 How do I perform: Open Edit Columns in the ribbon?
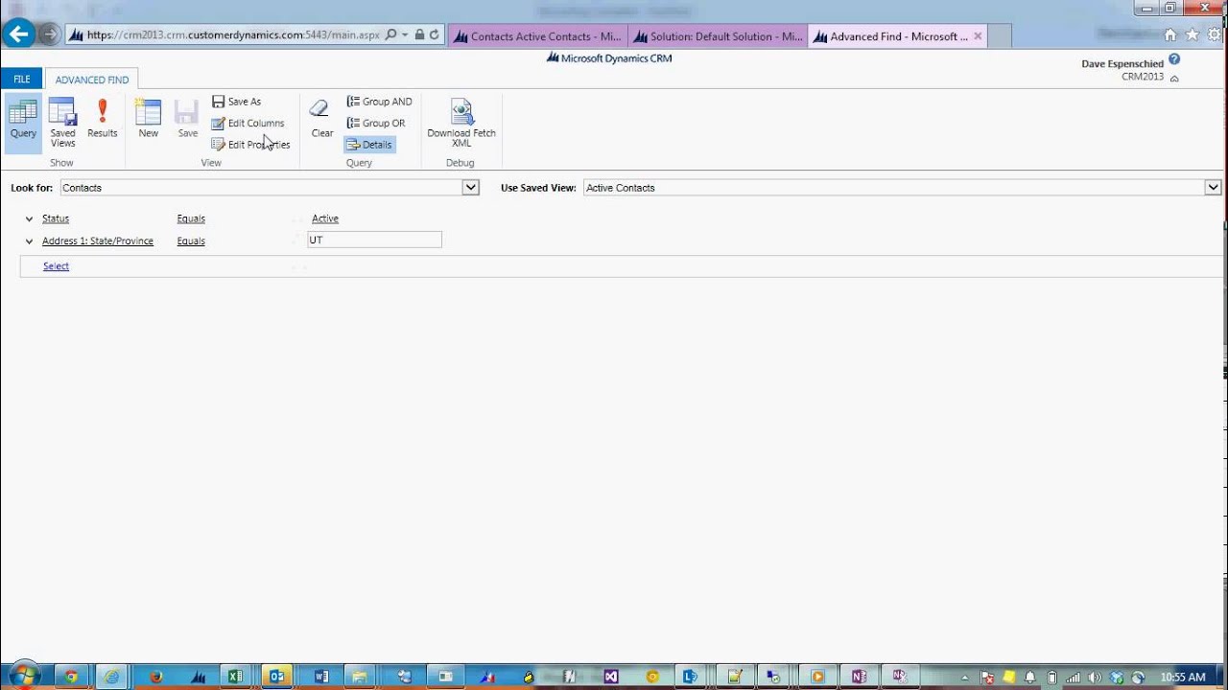point(248,123)
